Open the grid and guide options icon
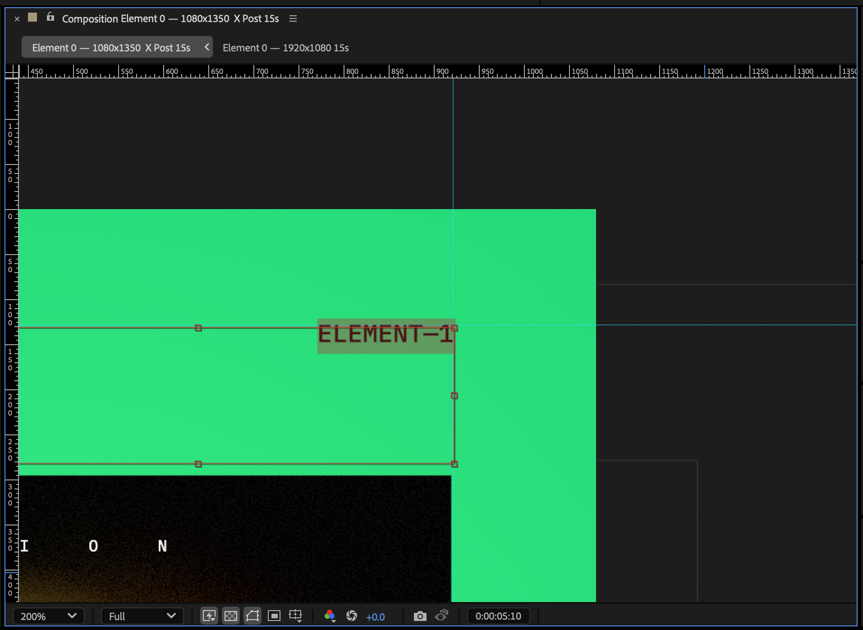This screenshot has height=630, width=863. (x=295, y=614)
